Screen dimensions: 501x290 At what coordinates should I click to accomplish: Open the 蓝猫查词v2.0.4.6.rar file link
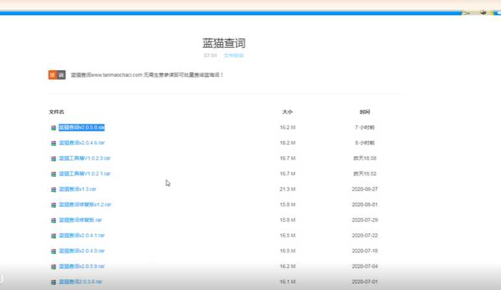pyautogui.click(x=82, y=143)
